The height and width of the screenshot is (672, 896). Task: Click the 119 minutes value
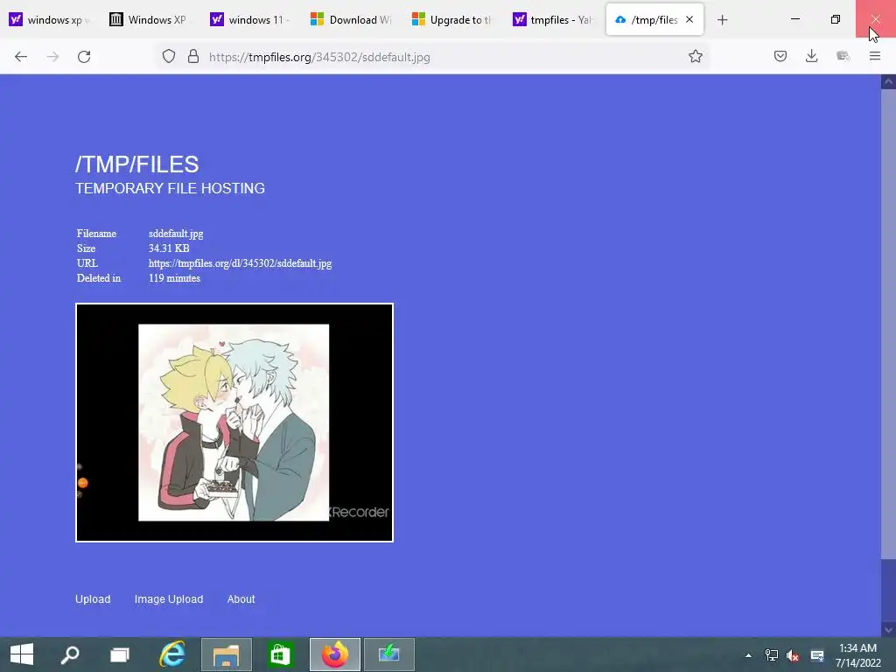click(174, 278)
